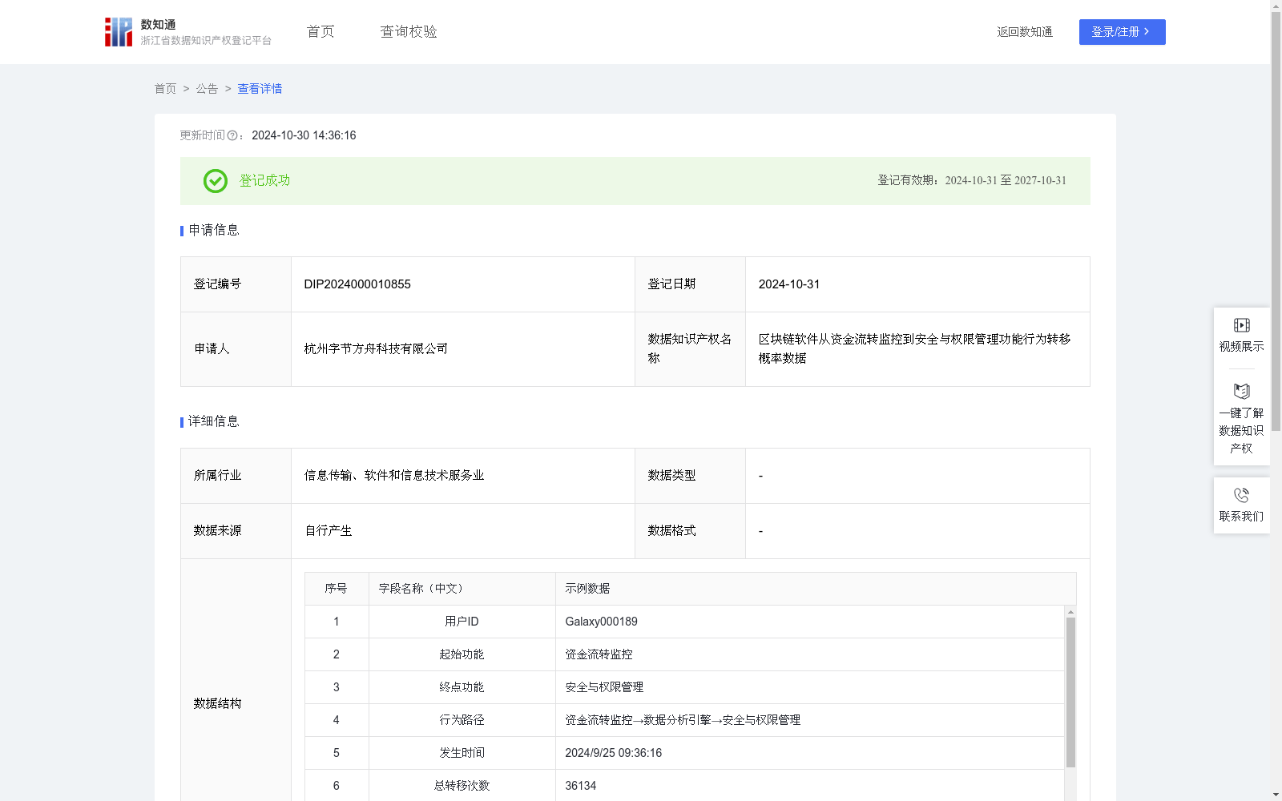
Task: Open the 查询校验 navigation menu
Action: (x=409, y=31)
